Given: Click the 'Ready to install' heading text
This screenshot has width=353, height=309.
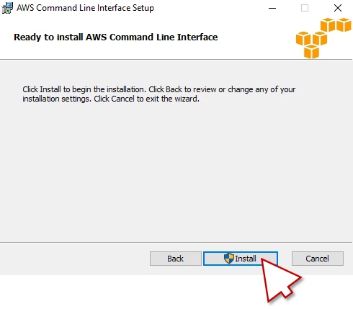Looking at the screenshot, I should click(116, 37).
